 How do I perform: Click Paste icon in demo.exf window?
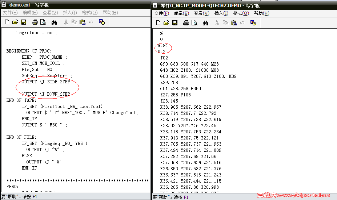(83, 22)
